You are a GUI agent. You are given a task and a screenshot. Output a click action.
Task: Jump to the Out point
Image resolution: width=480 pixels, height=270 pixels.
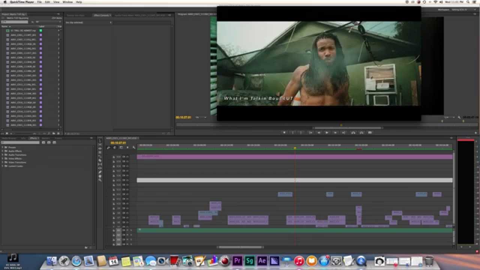pyautogui.click(x=344, y=132)
